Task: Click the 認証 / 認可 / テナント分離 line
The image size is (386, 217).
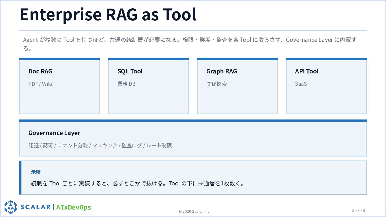Action: click(100, 145)
